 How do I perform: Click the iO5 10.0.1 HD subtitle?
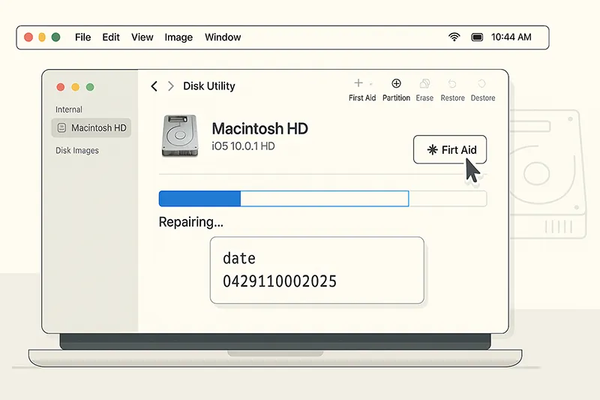pos(243,146)
